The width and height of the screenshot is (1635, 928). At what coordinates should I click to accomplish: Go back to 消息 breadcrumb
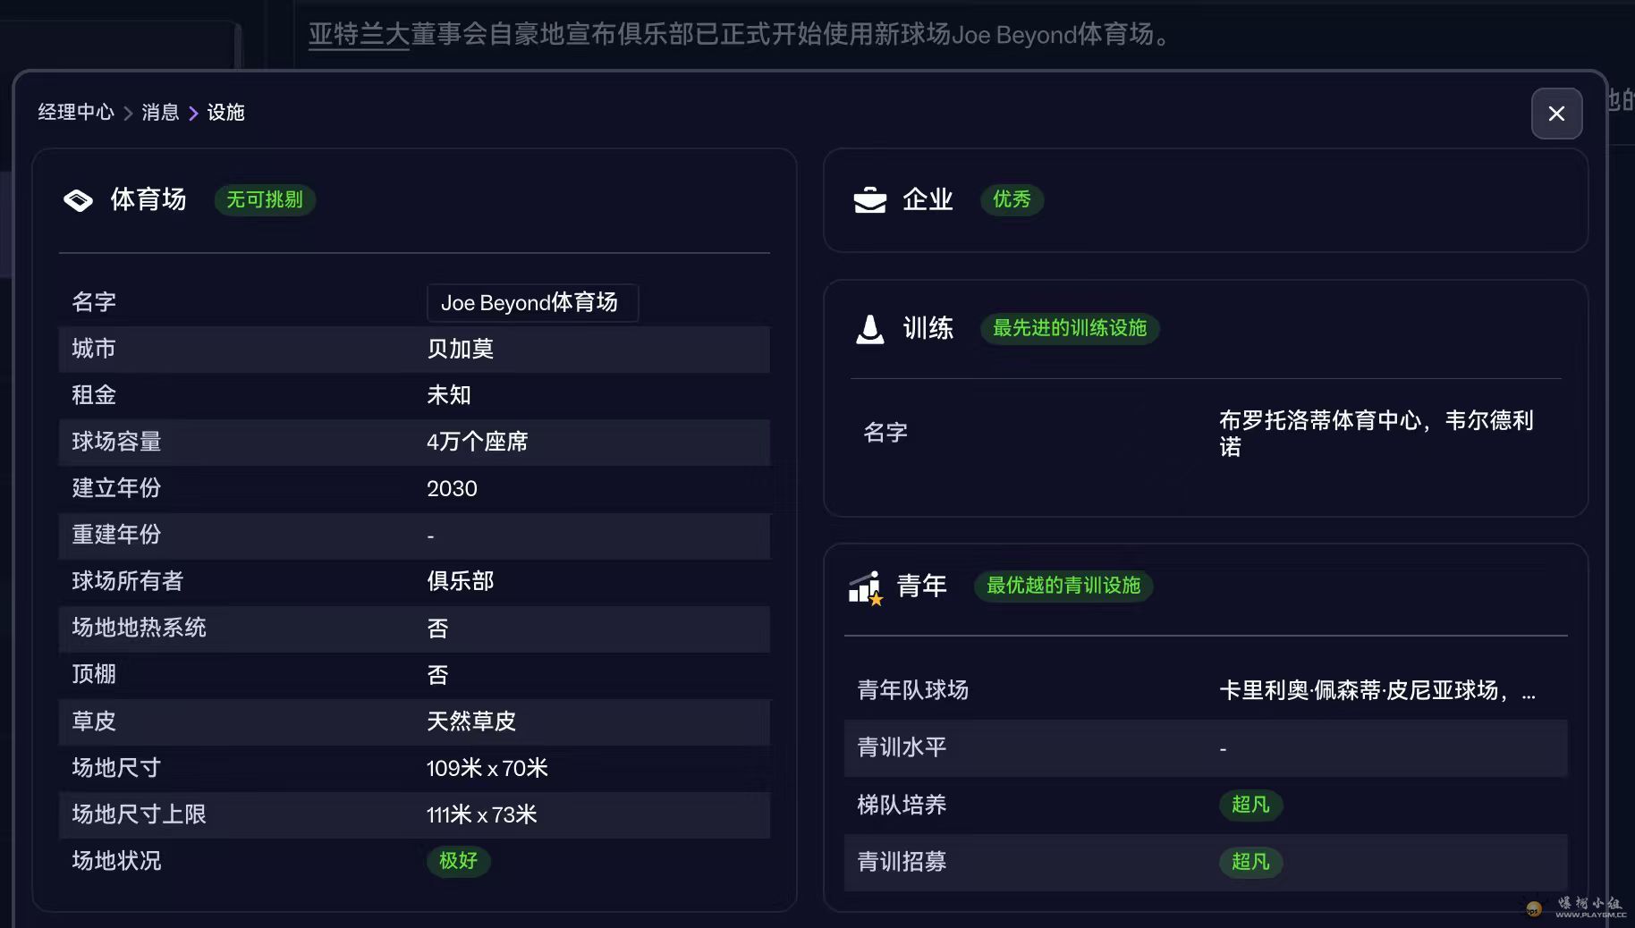[160, 113]
